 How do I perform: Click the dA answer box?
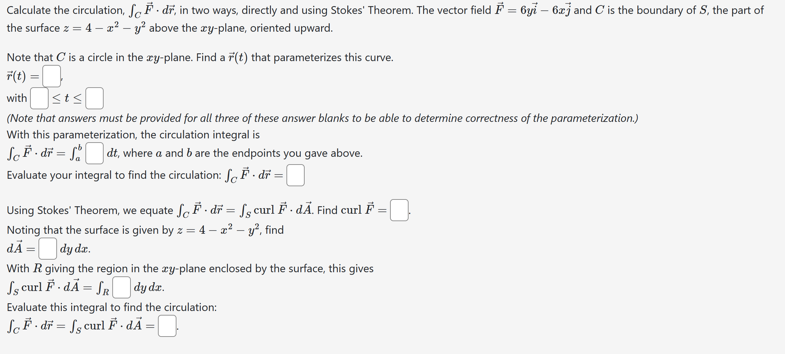[48, 249]
